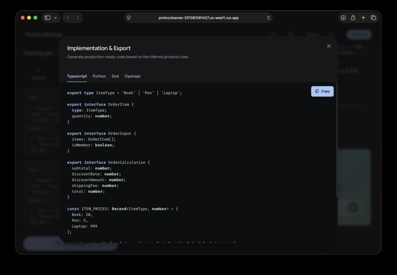Viewport: 397px width, 275px height.
Task: Click the 'export interface OrderCalculation {' line
Action: coord(108,162)
